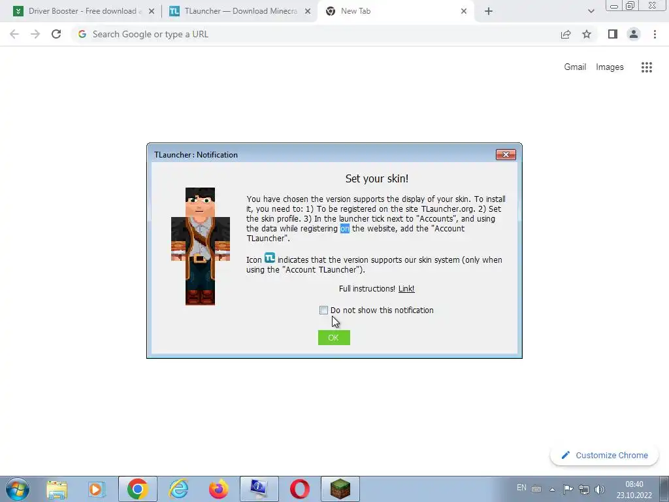The image size is (669, 502).
Task: Click the Show desktop button
Action: coord(664,489)
